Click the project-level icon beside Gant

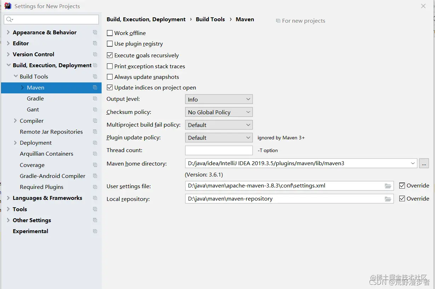[x=95, y=109]
